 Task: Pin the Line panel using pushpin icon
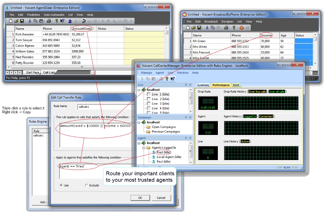(186, 85)
